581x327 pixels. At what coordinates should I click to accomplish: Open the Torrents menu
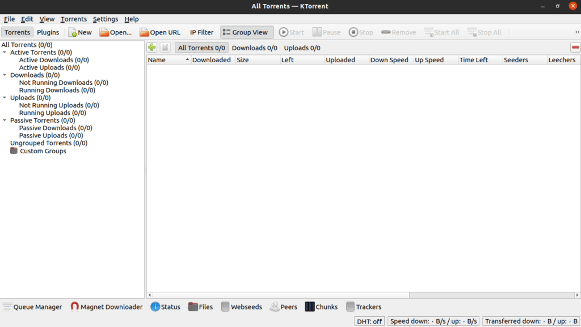point(74,19)
